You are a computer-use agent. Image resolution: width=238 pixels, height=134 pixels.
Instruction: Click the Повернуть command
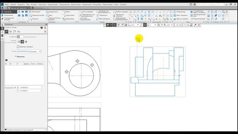point(102,15)
